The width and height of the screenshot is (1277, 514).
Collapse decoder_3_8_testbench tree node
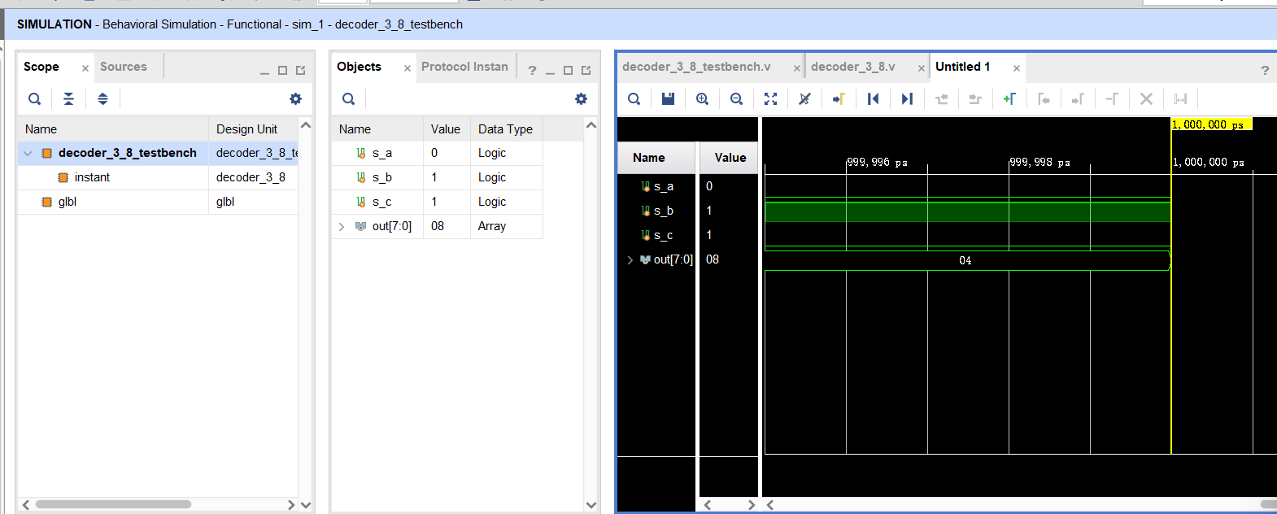coord(28,153)
